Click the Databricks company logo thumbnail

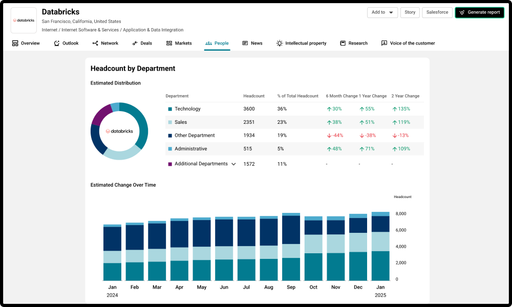point(24,20)
